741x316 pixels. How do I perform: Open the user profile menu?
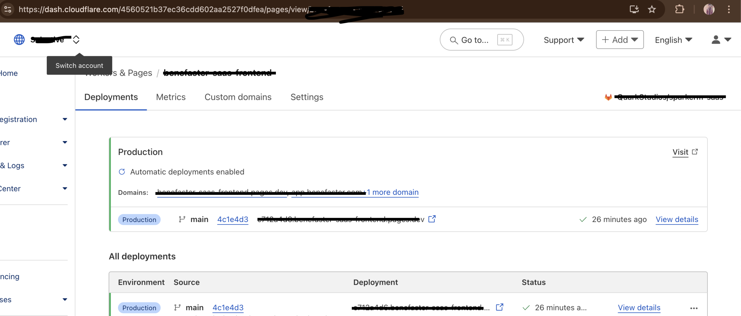(721, 39)
